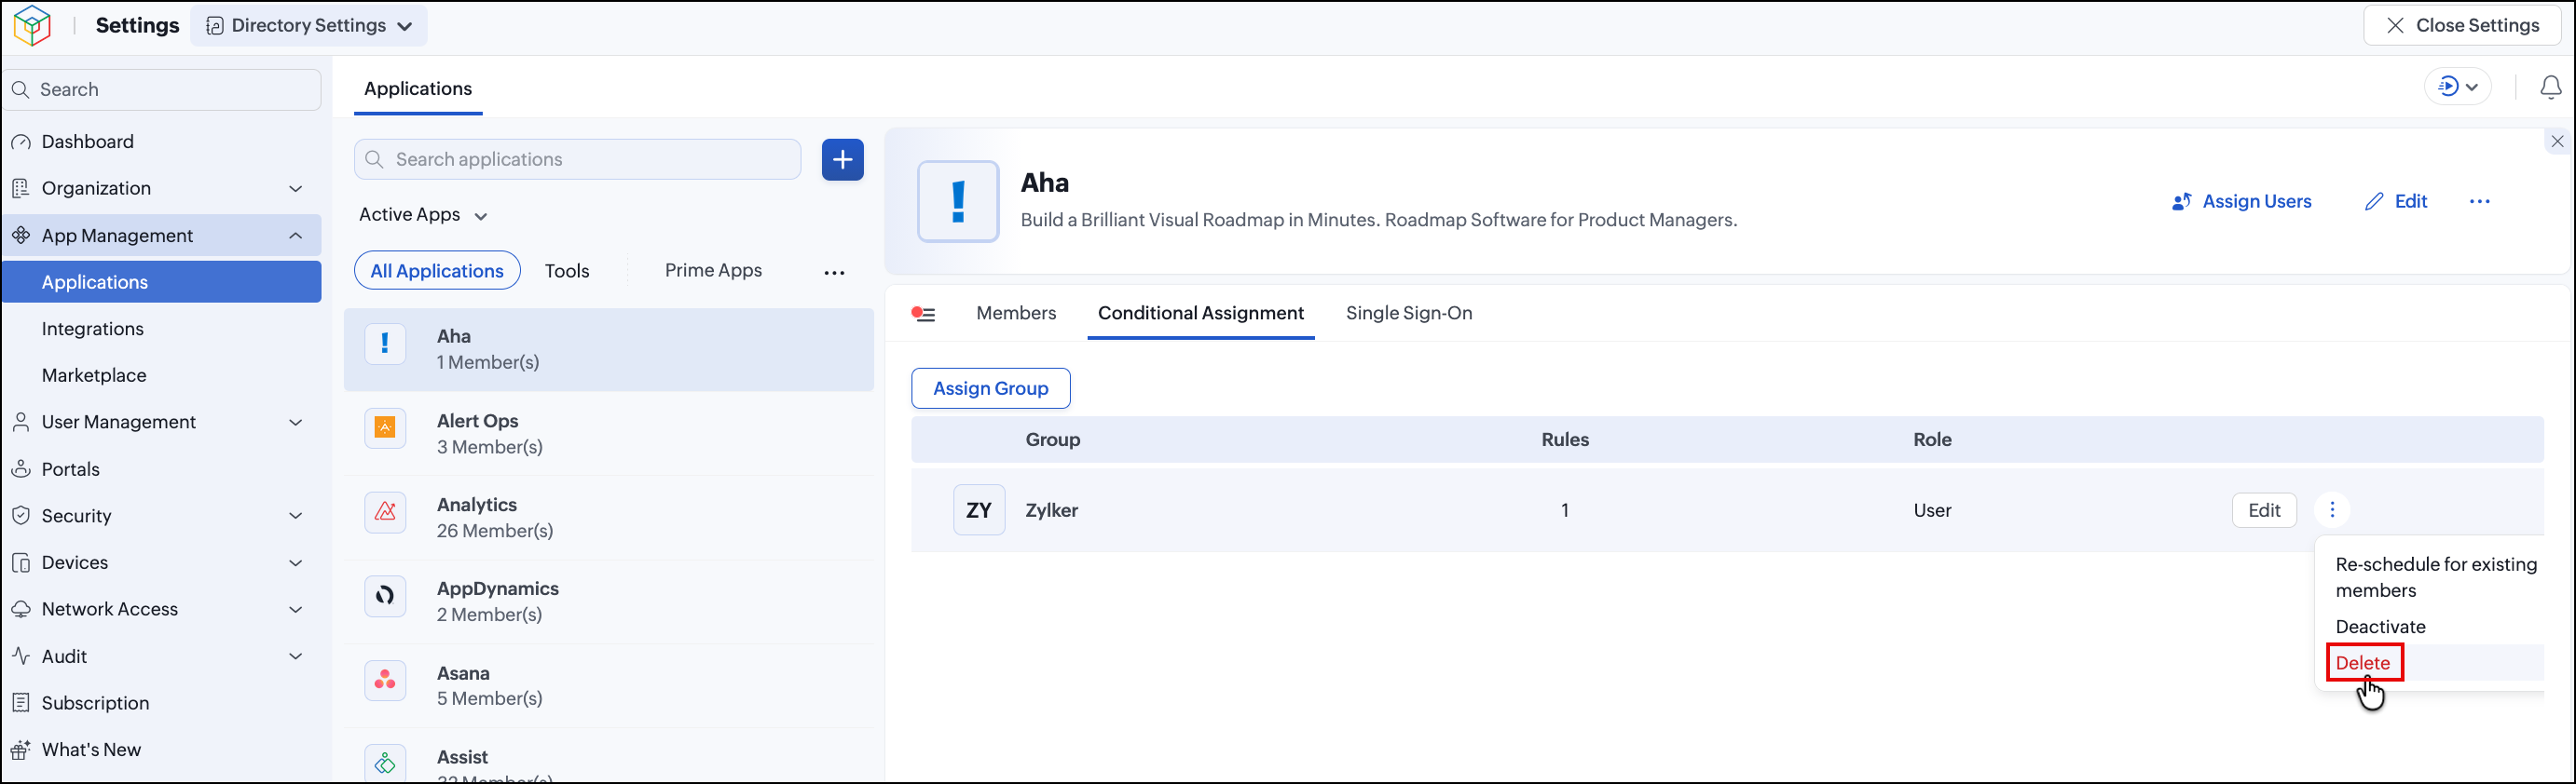The width and height of the screenshot is (2576, 784).
Task: Select the Prime Apps filter
Action: point(713,271)
